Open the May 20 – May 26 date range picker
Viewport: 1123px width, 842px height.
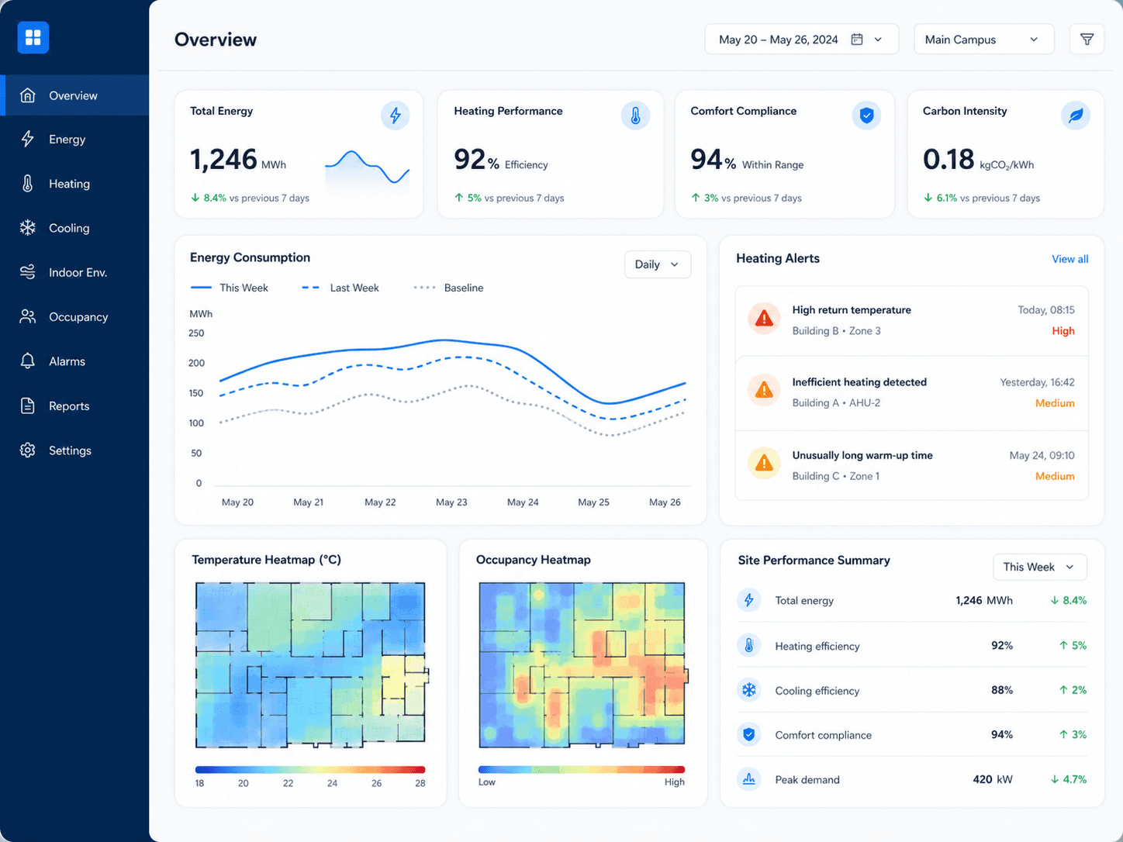pos(801,40)
